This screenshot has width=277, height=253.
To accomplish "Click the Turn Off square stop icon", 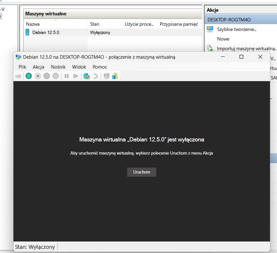I will pyautogui.click(x=38, y=76).
